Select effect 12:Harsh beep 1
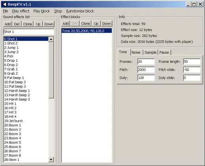205x166 pixels. click(x=26, y=91)
